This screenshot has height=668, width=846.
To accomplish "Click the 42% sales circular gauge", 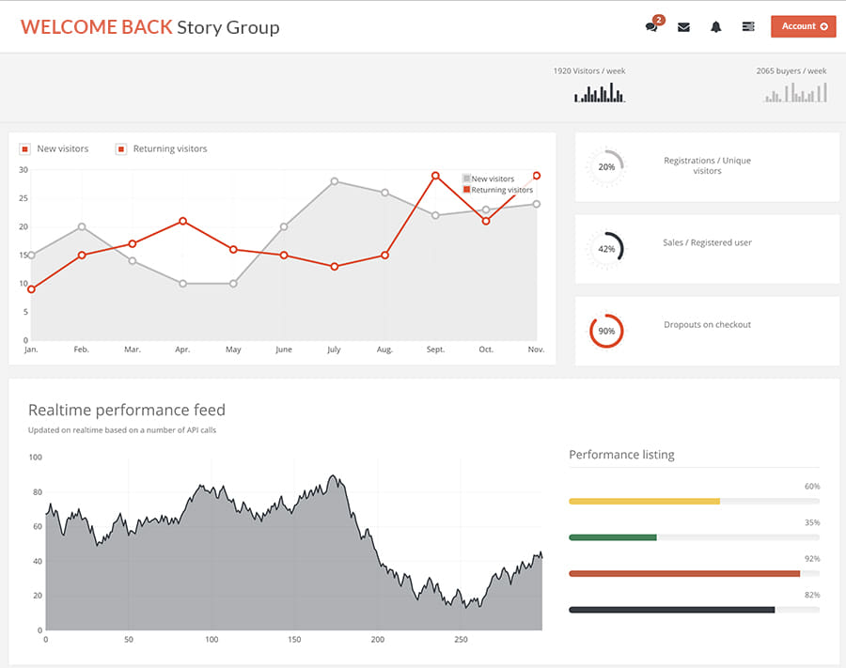I will click(x=606, y=249).
